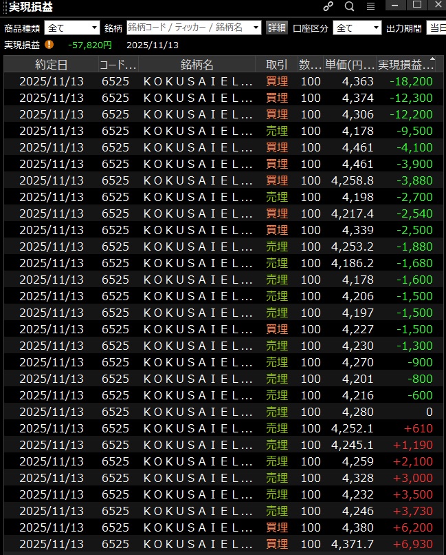This screenshot has height=555, width=446.
Task: Click the 銘柄名 column header
Action: [197, 65]
